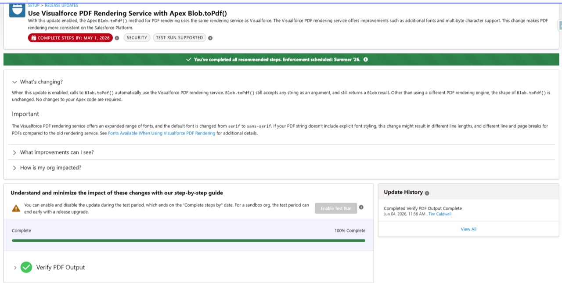Screen dimensions: 562x283
Task: Click green checkmark circle for Verify PDF Output
Action: [26, 267]
